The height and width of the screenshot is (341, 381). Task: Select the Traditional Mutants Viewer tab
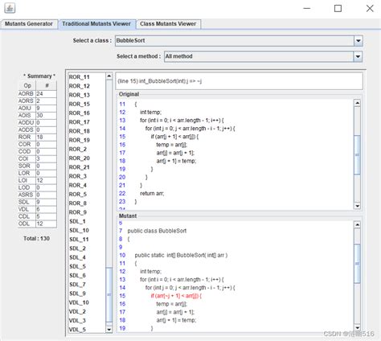96,24
